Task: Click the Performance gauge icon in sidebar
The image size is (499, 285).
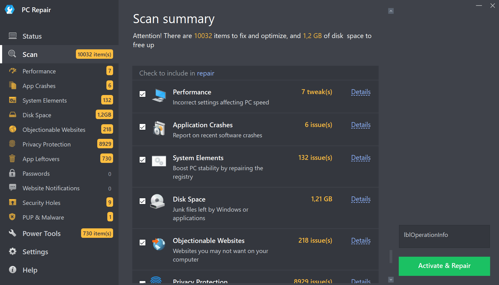Action: (x=12, y=71)
